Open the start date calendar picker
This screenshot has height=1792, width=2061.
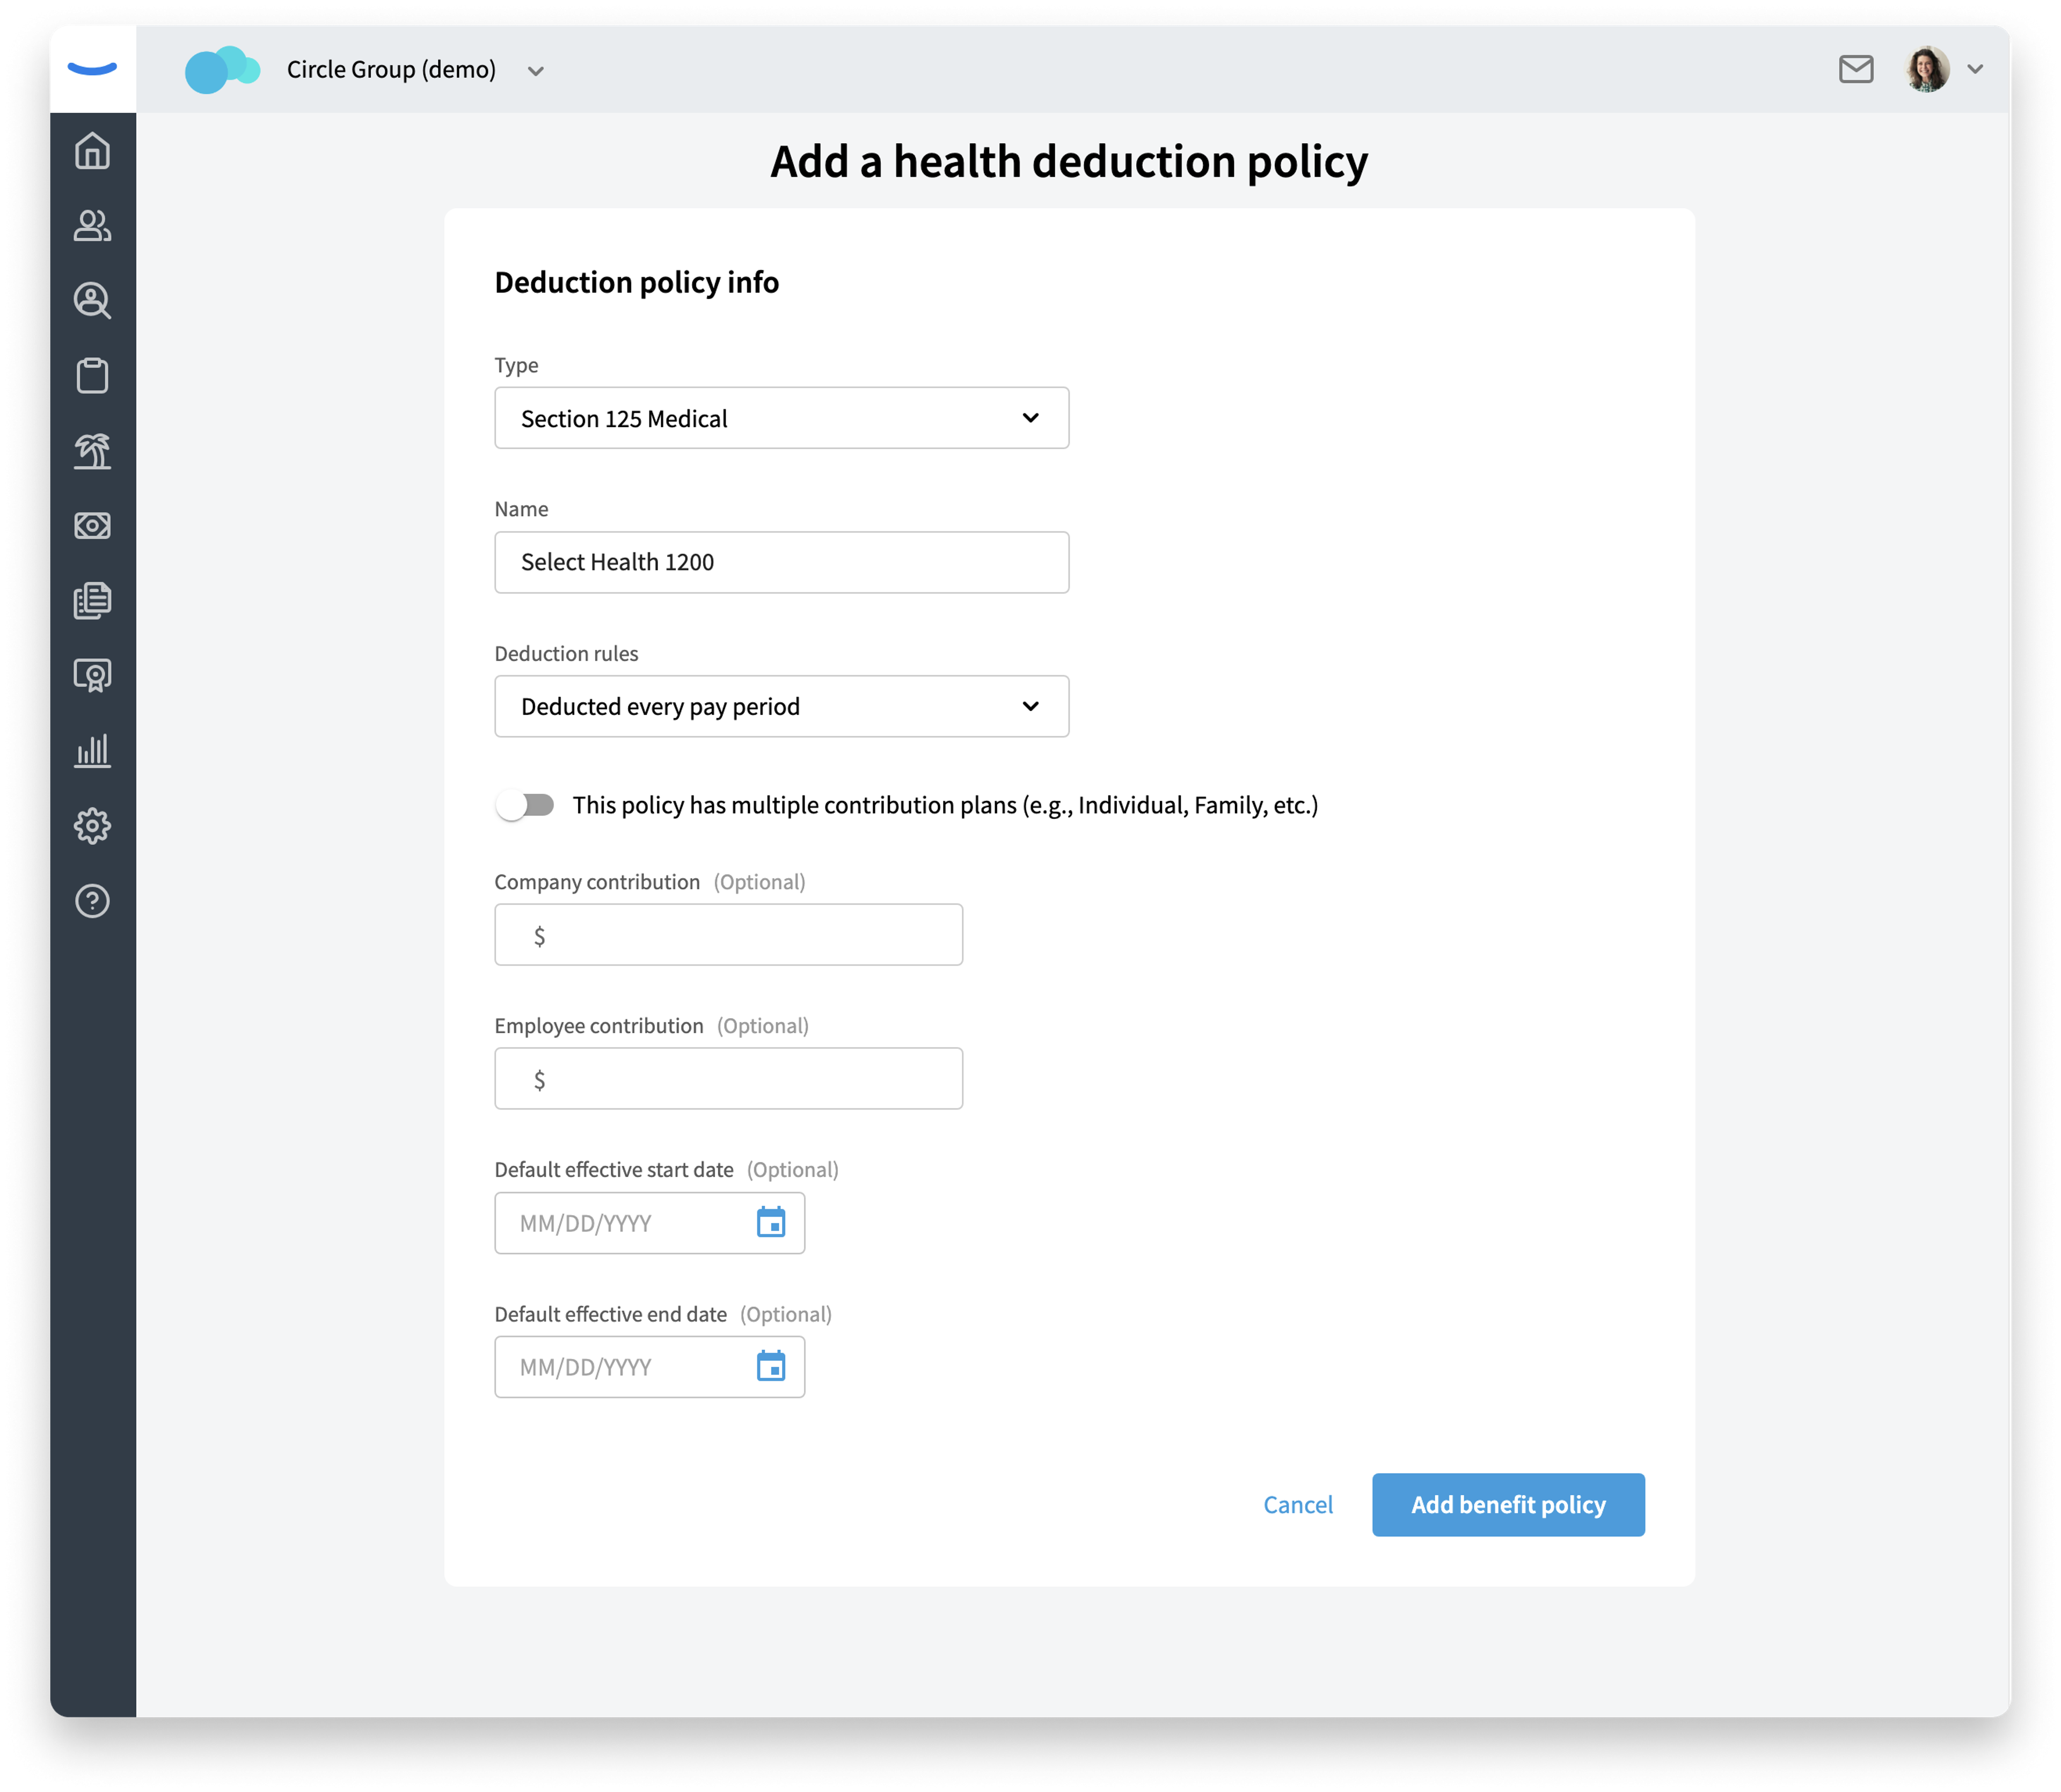tap(771, 1222)
